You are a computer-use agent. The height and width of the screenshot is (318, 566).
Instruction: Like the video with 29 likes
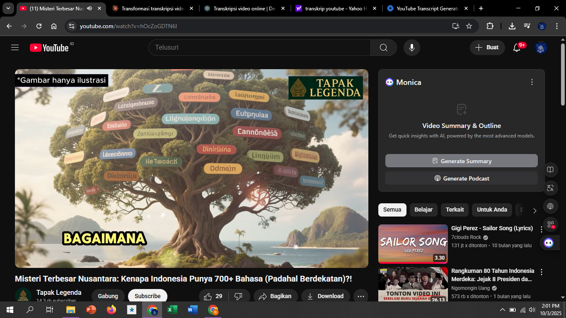click(214, 296)
